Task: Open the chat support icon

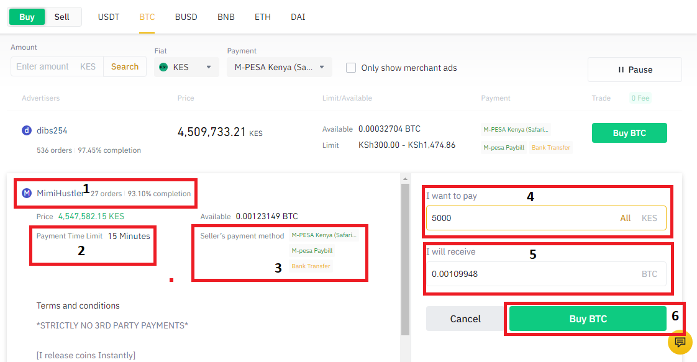Action: click(680, 342)
